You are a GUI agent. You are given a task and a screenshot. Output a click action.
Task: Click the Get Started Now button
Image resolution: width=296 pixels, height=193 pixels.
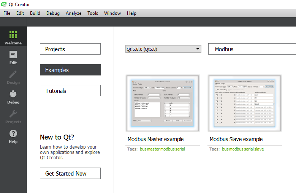70,173
